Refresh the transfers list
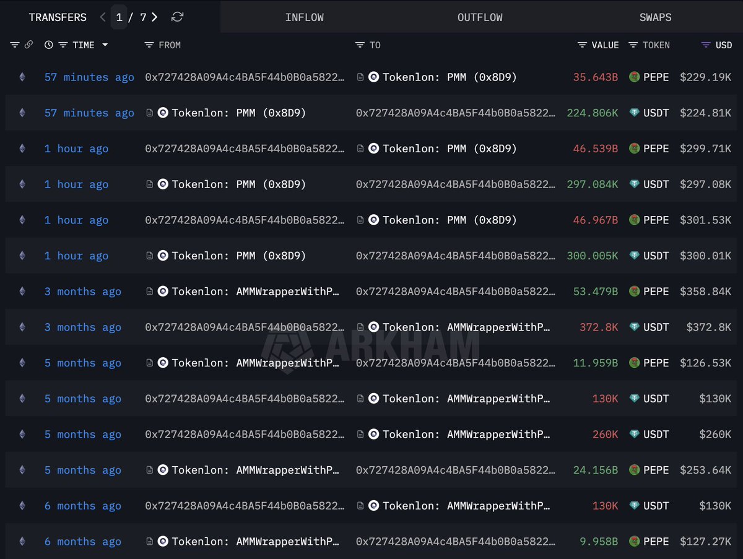Screen dimensions: 743x559 tap(177, 17)
